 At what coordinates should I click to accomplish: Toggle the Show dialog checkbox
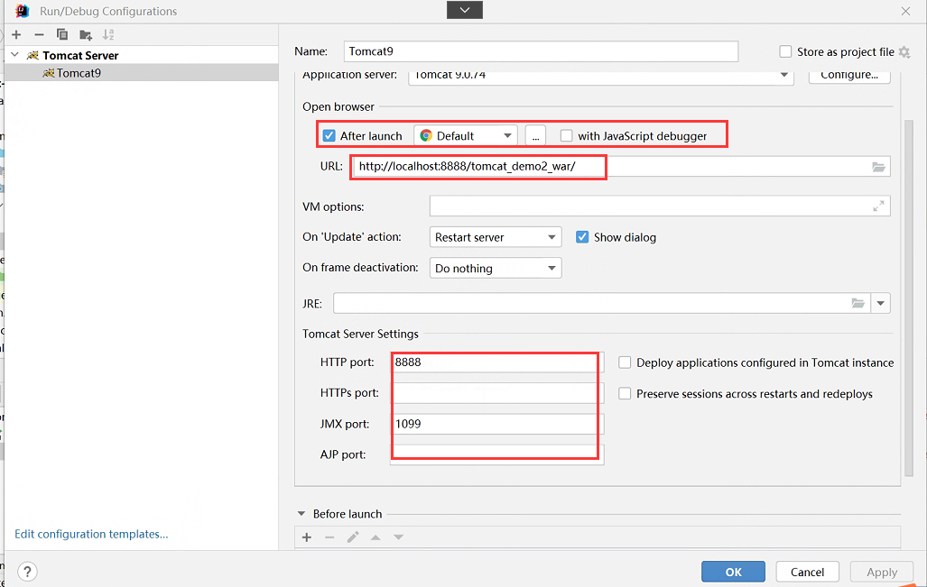(x=582, y=237)
